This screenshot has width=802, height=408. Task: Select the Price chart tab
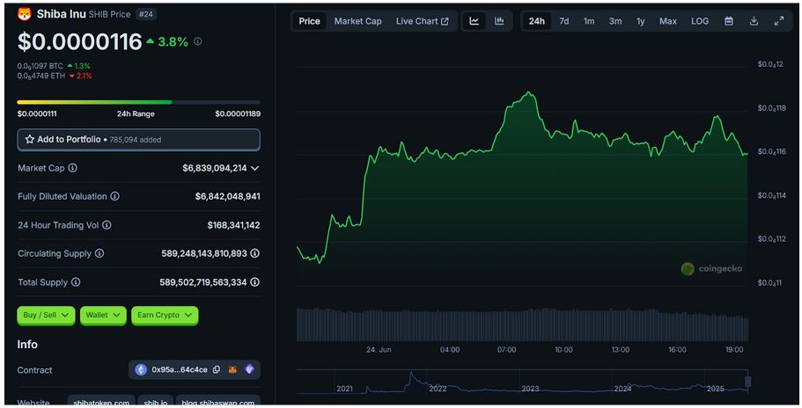310,21
